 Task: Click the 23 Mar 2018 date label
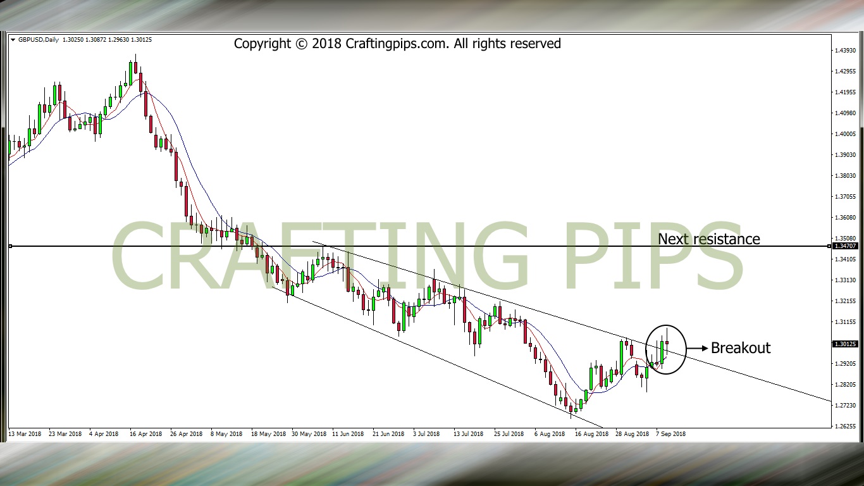pyautogui.click(x=65, y=434)
